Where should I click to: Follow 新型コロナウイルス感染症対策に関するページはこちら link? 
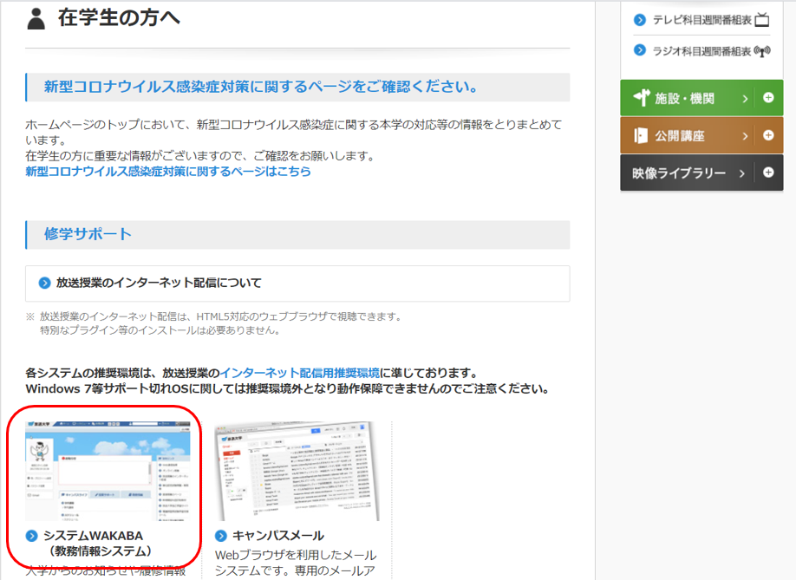tap(168, 172)
